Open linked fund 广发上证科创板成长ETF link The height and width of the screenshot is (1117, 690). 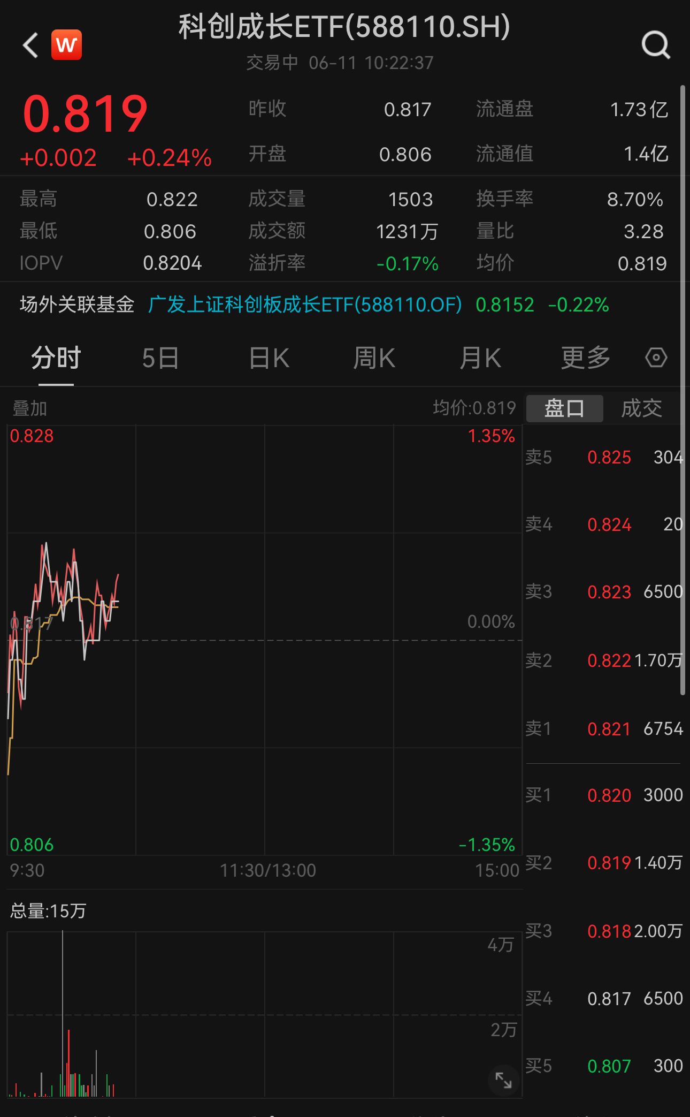(305, 305)
